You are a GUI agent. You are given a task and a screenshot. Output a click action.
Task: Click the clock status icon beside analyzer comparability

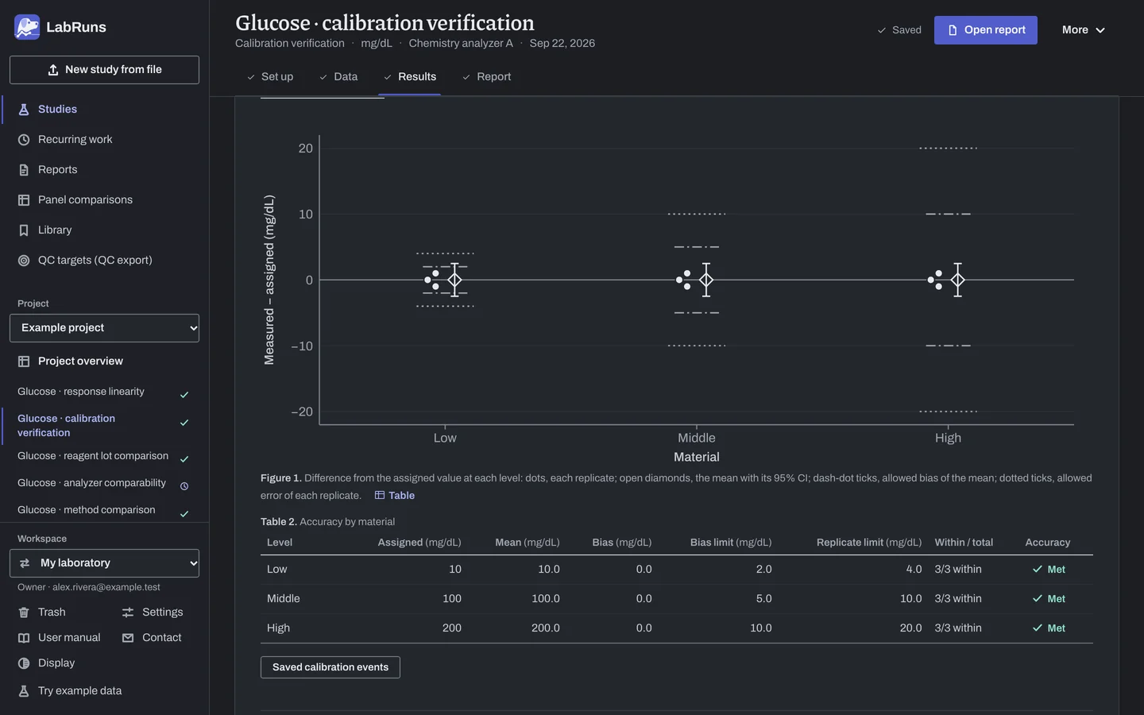[x=184, y=486]
